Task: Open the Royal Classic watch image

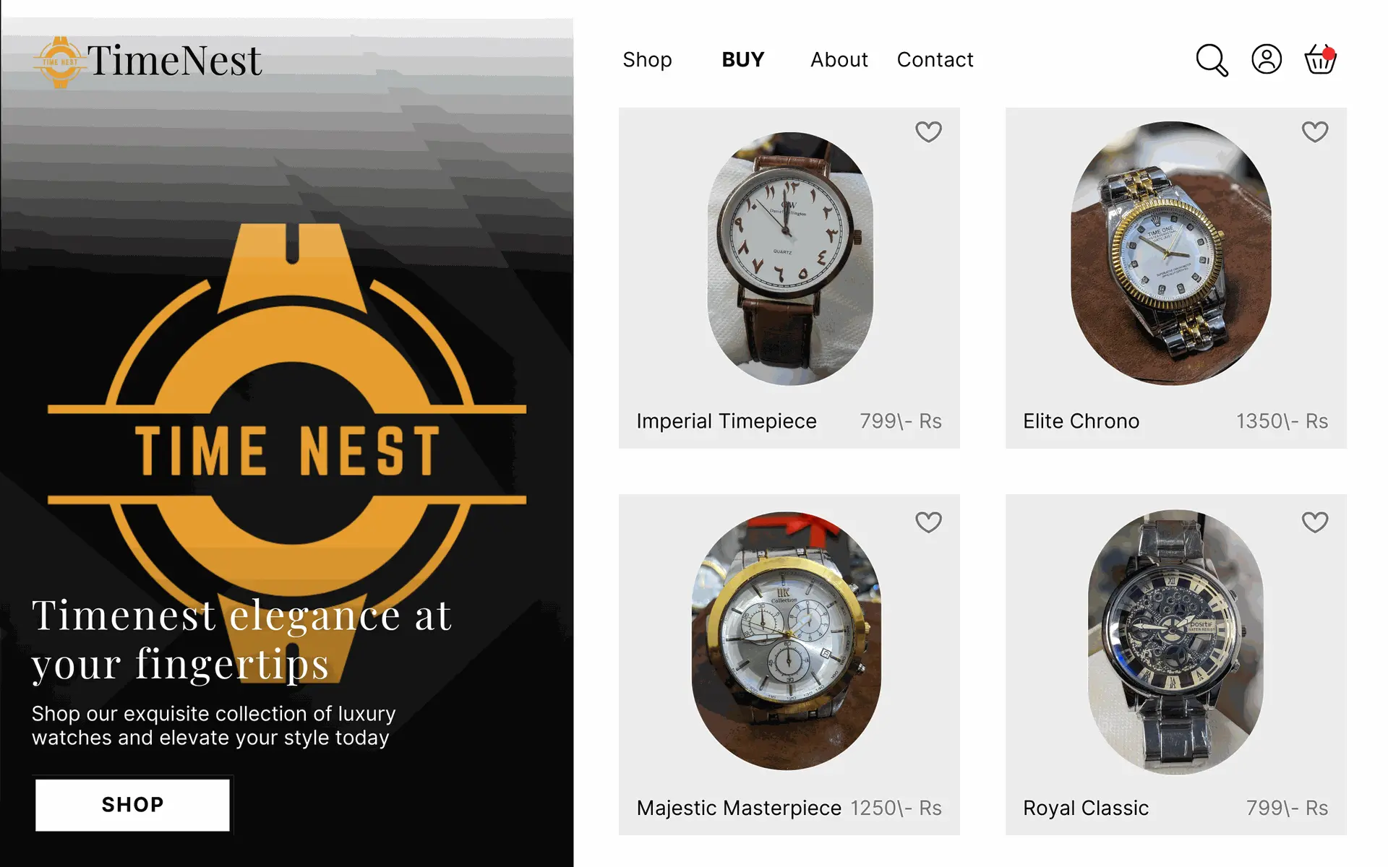Action: 1175,642
